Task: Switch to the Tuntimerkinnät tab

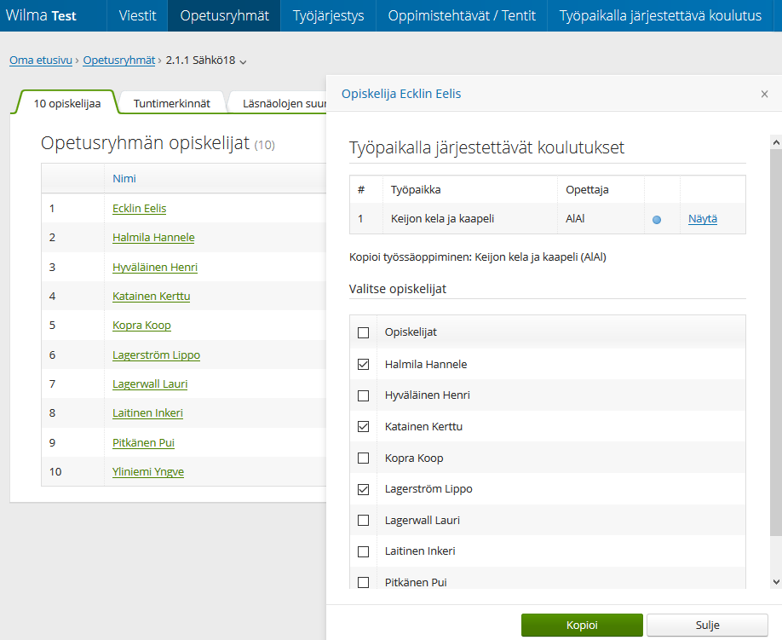Action: [171, 103]
